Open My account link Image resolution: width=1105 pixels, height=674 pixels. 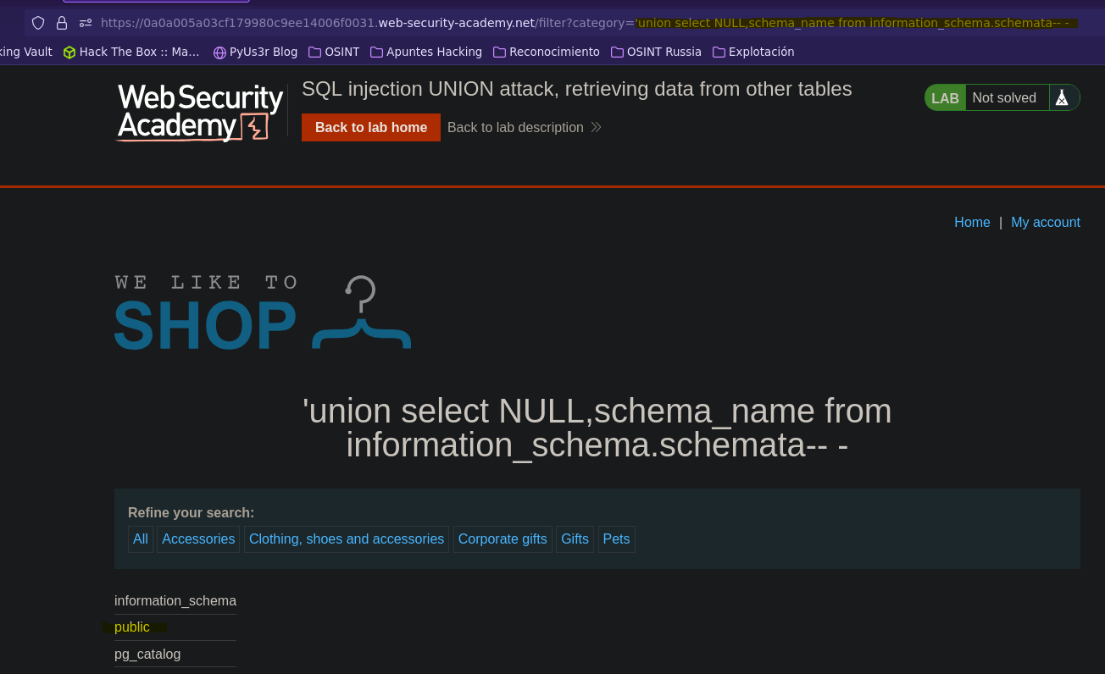pos(1046,222)
